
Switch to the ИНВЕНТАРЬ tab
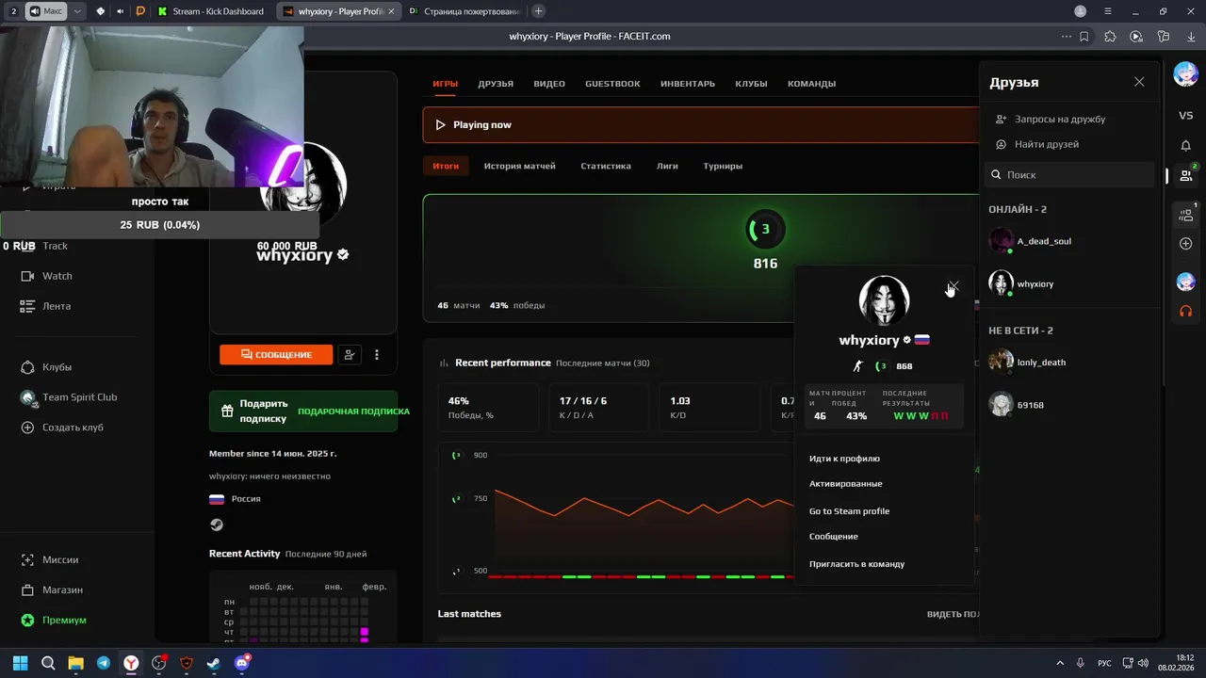coord(688,84)
